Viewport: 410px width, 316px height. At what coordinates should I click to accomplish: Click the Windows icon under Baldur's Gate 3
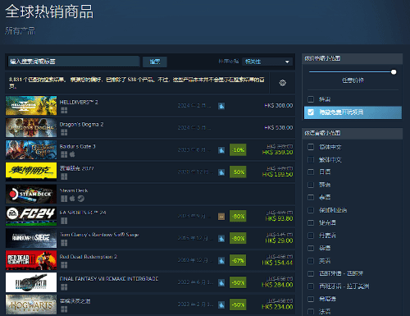(x=64, y=154)
